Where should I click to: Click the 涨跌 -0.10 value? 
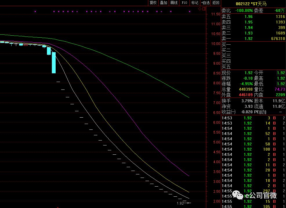click(248, 78)
